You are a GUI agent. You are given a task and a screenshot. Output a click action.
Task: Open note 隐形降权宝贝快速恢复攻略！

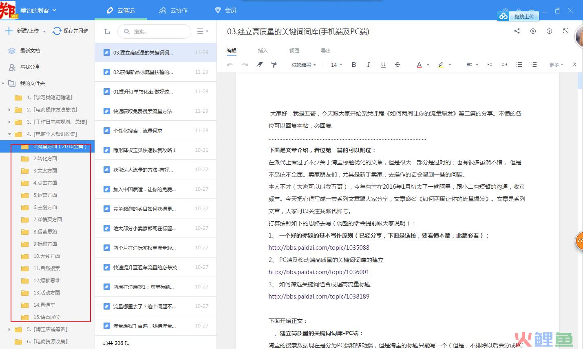coord(155,150)
